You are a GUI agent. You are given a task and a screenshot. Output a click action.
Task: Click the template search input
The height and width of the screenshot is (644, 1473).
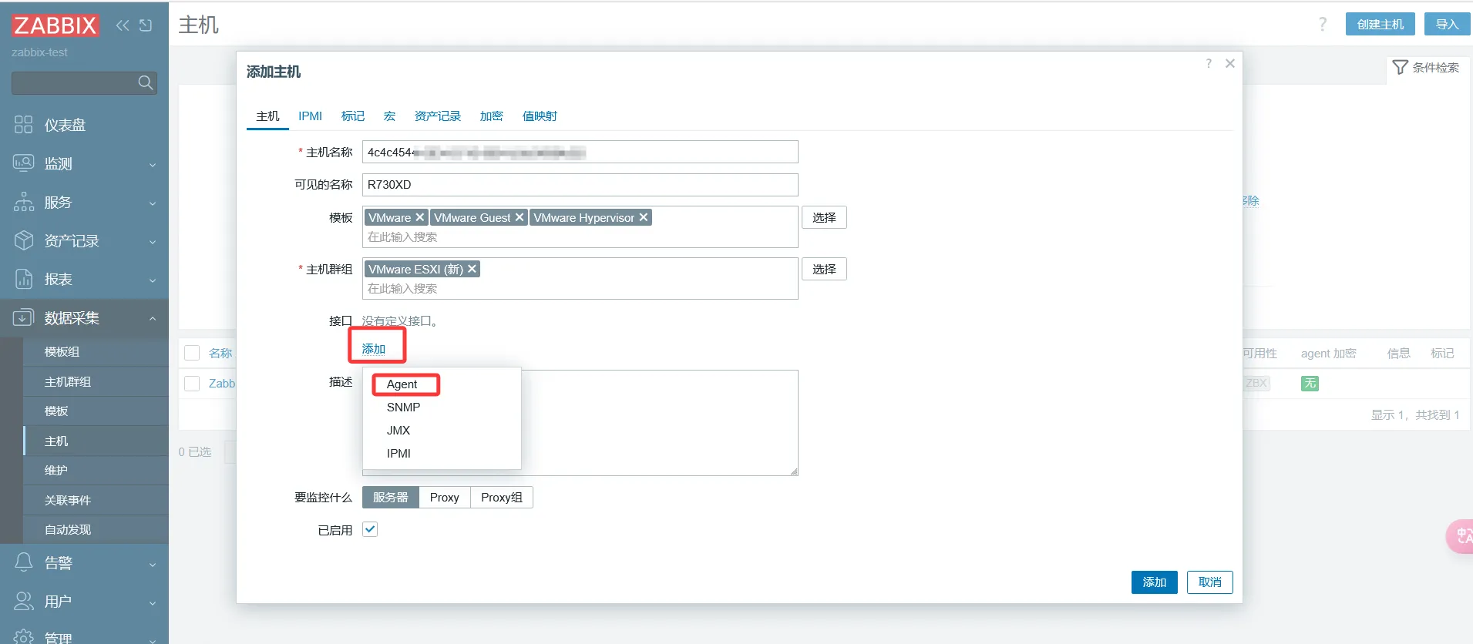tap(580, 237)
